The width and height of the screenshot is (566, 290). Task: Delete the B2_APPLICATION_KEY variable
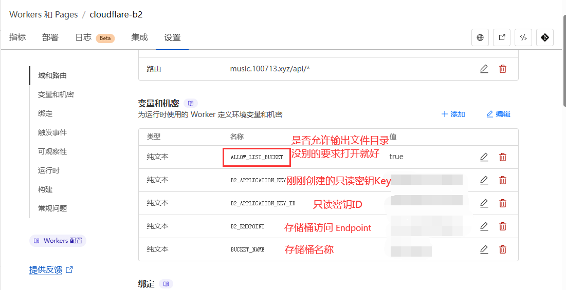pyautogui.click(x=503, y=180)
